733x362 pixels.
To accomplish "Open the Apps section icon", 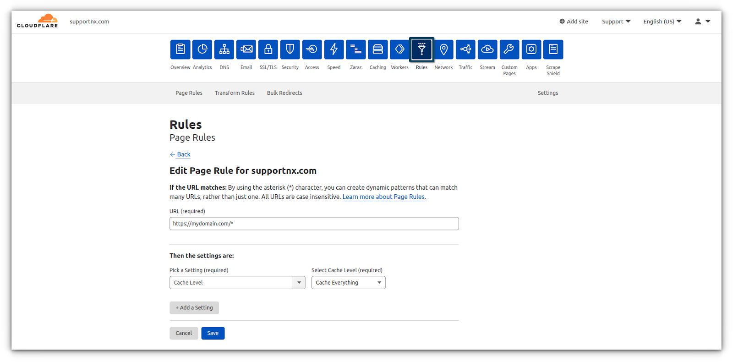I will click(x=531, y=49).
